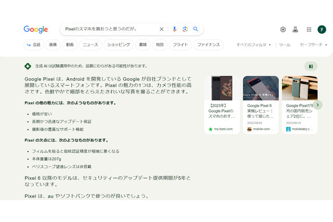This screenshot has width=333, height=222.
Task: Open the 【2023年】Google Pixel my-best card thumbnail
Action: click(x=222, y=88)
